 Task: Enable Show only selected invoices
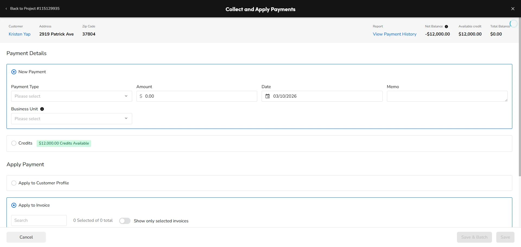coord(125,221)
